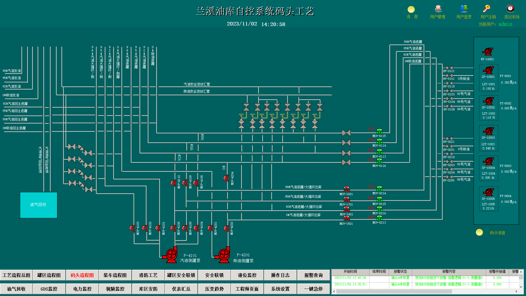Toggle the 码头消音 dock mute light

pos(479,232)
